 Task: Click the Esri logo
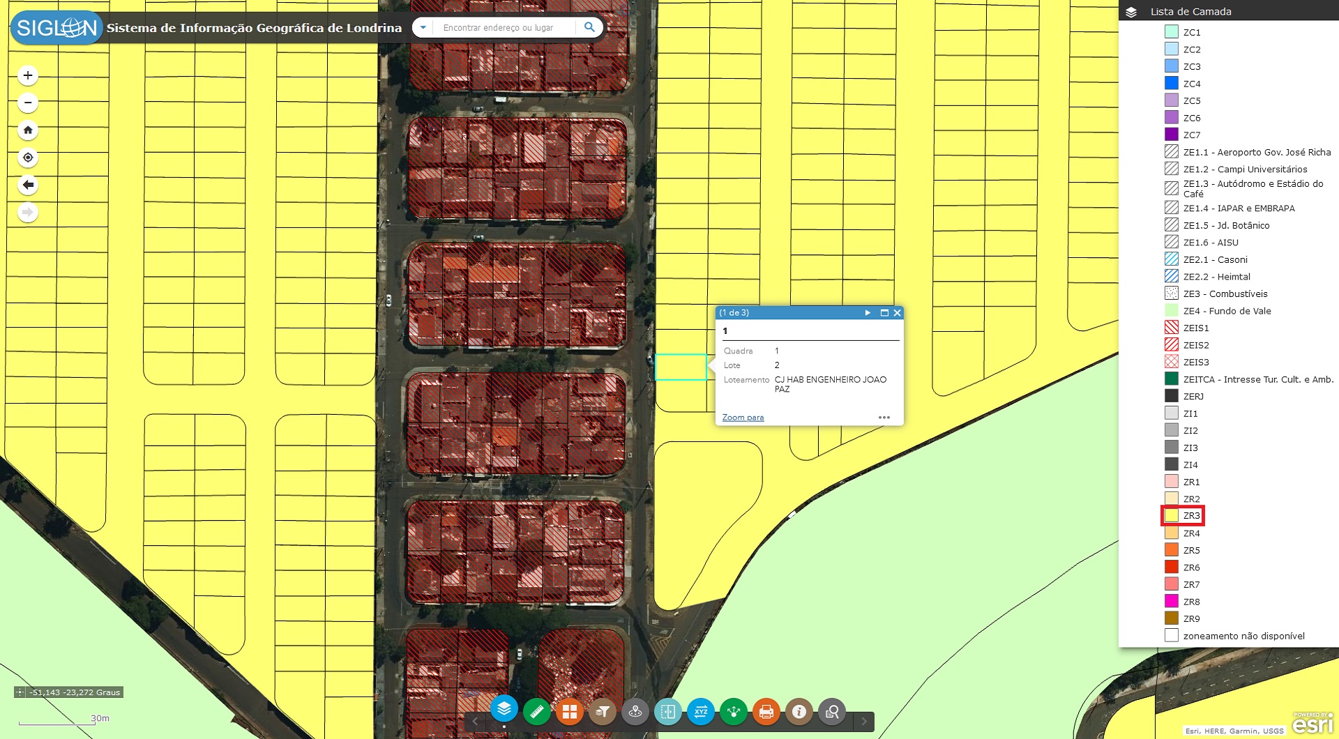pos(1313,723)
